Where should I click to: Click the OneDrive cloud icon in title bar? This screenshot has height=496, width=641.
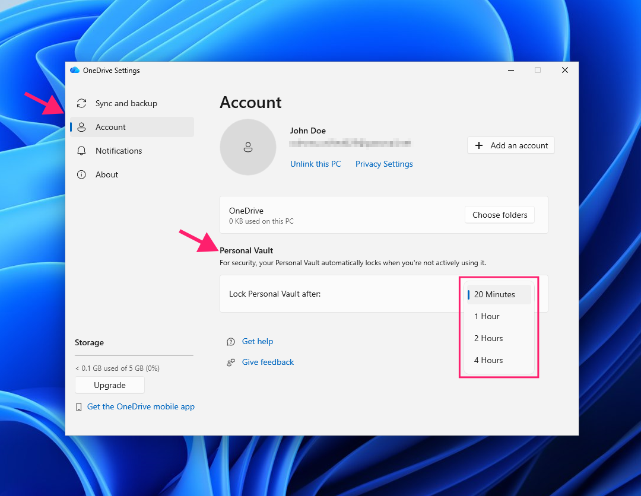[75, 70]
